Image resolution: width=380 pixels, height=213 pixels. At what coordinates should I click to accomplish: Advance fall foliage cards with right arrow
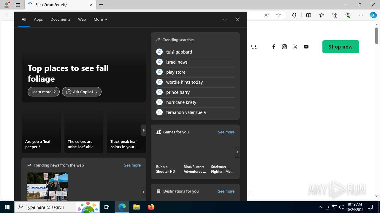point(144,130)
